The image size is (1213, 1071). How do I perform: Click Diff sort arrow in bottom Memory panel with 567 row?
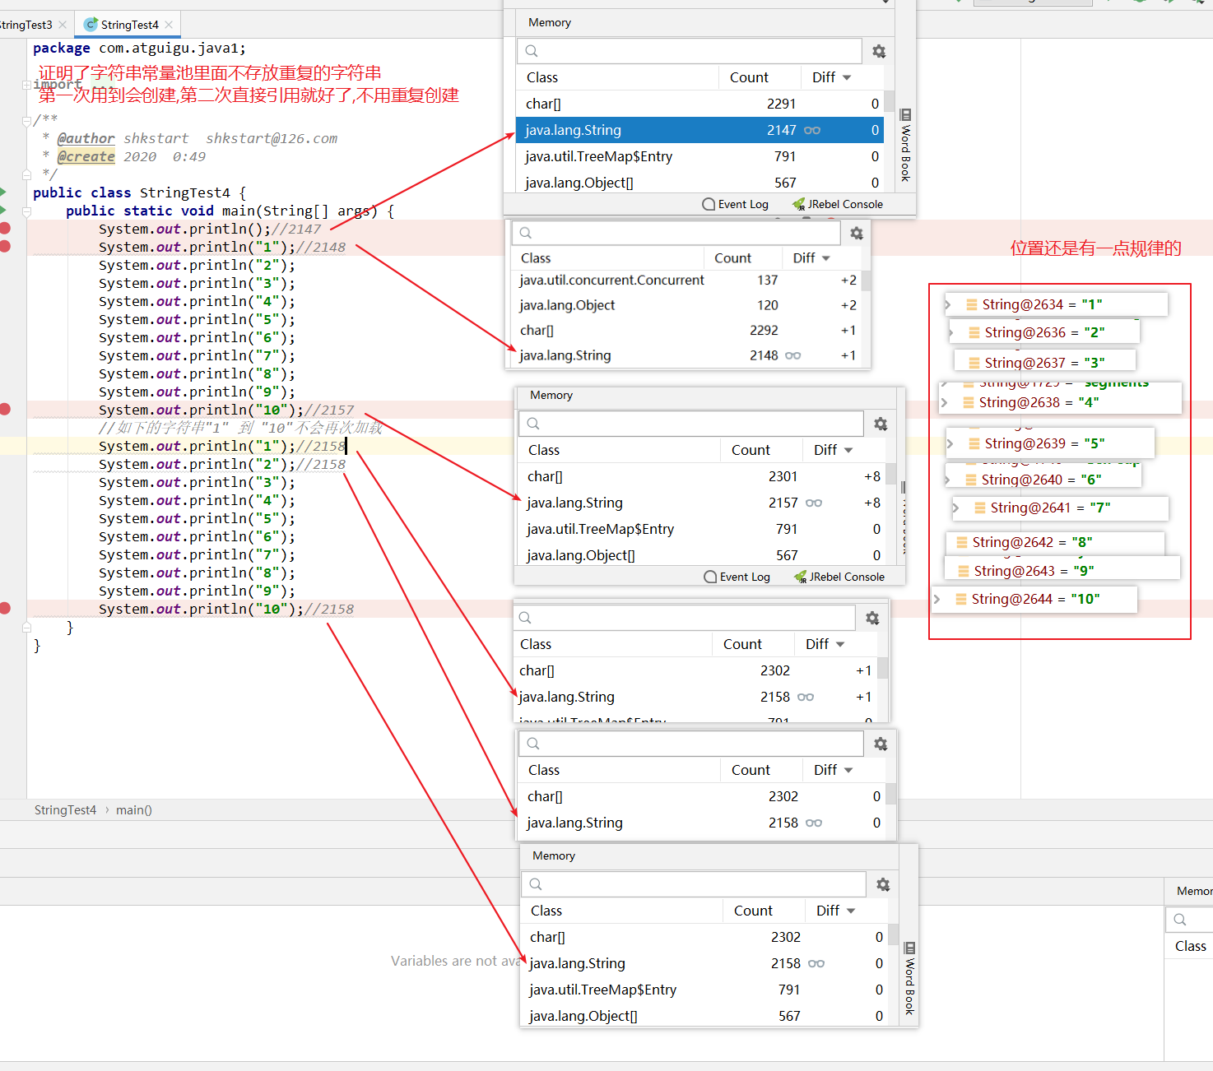851,911
